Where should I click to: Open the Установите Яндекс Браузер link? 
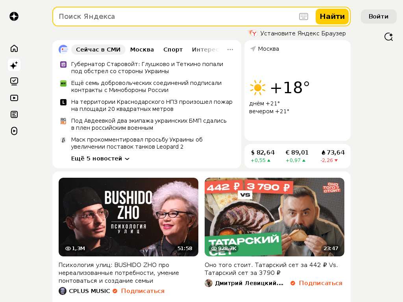[x=297, y=33]
